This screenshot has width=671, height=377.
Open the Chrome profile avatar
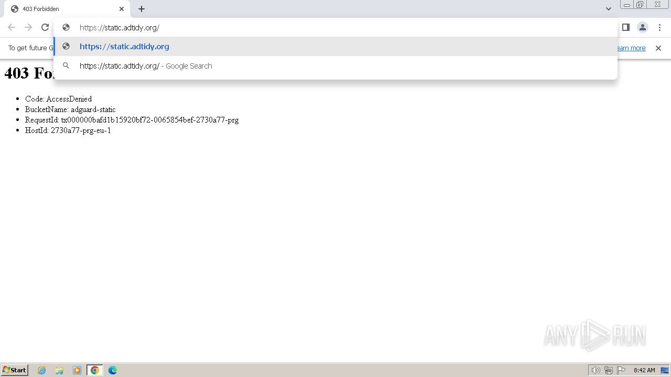click(x=643, y=27)
